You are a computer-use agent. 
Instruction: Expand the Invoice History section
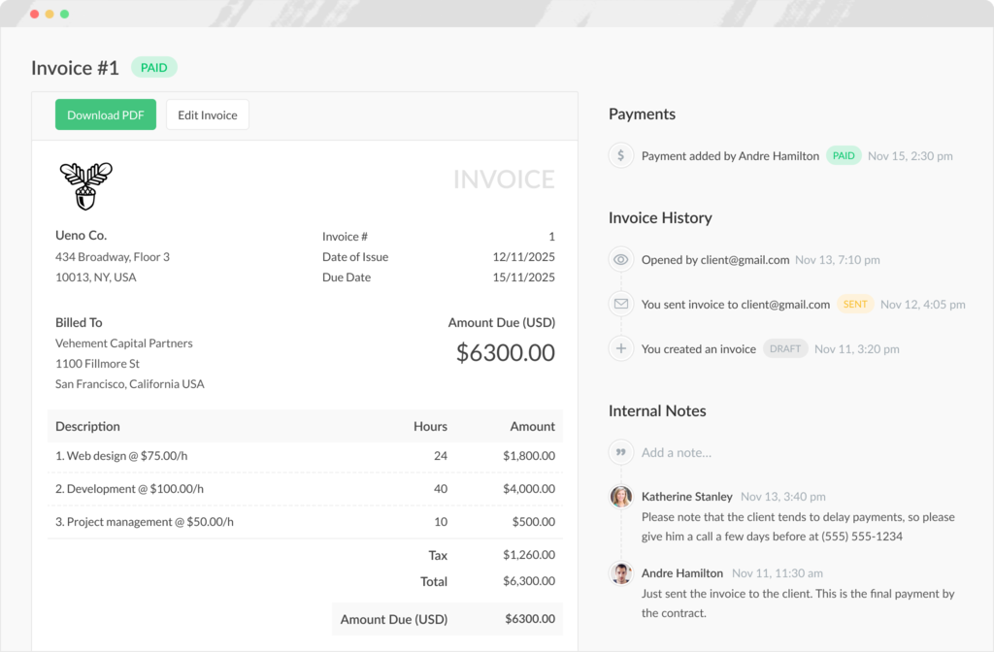(660, 217)
